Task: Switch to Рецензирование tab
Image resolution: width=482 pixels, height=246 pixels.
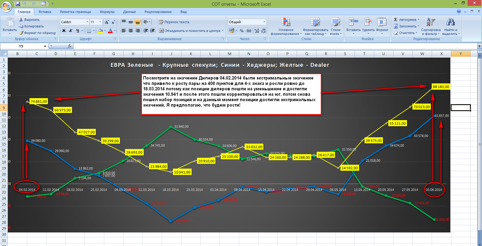Action: pos(158,12)
